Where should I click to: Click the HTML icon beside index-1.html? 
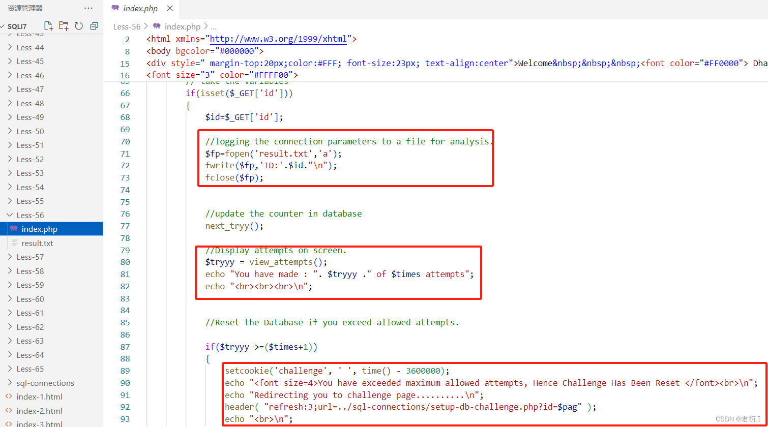tap(9, 396)
